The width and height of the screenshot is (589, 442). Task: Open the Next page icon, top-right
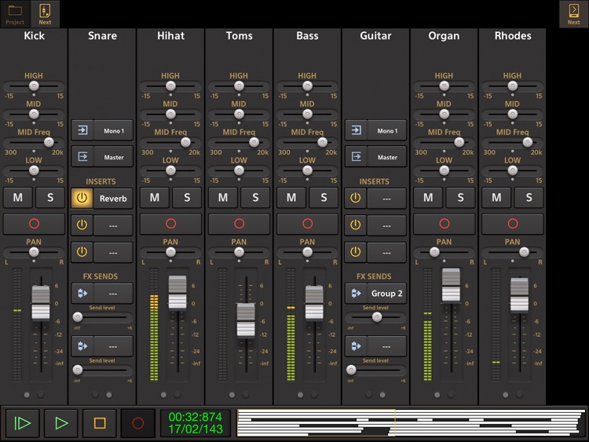[x=573, y=14]
